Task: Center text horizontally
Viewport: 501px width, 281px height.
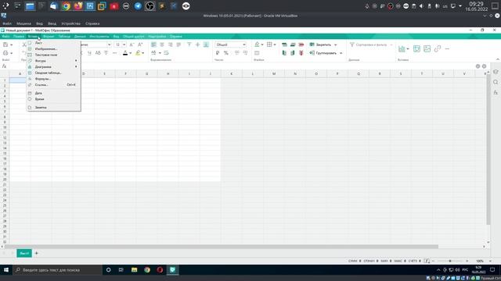Action: click(162, 44)
